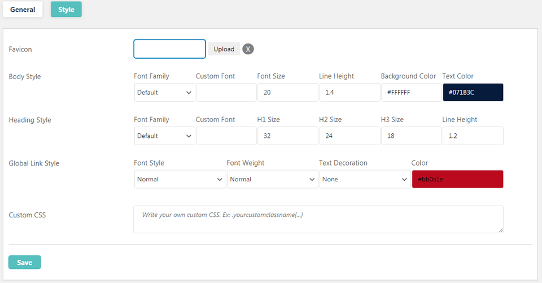Edit the H2 Size field
The image size is (542, 283).
(x=350, y=136)
